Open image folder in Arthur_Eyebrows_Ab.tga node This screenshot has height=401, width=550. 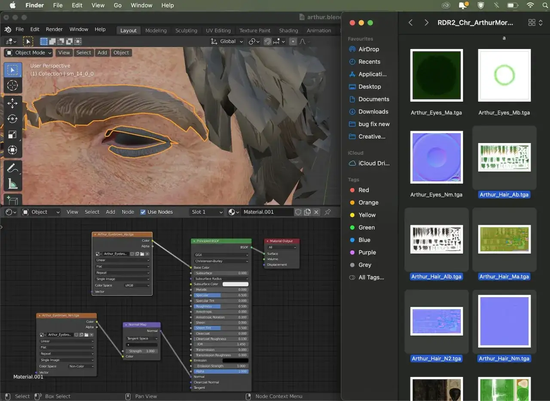point(142,254)
